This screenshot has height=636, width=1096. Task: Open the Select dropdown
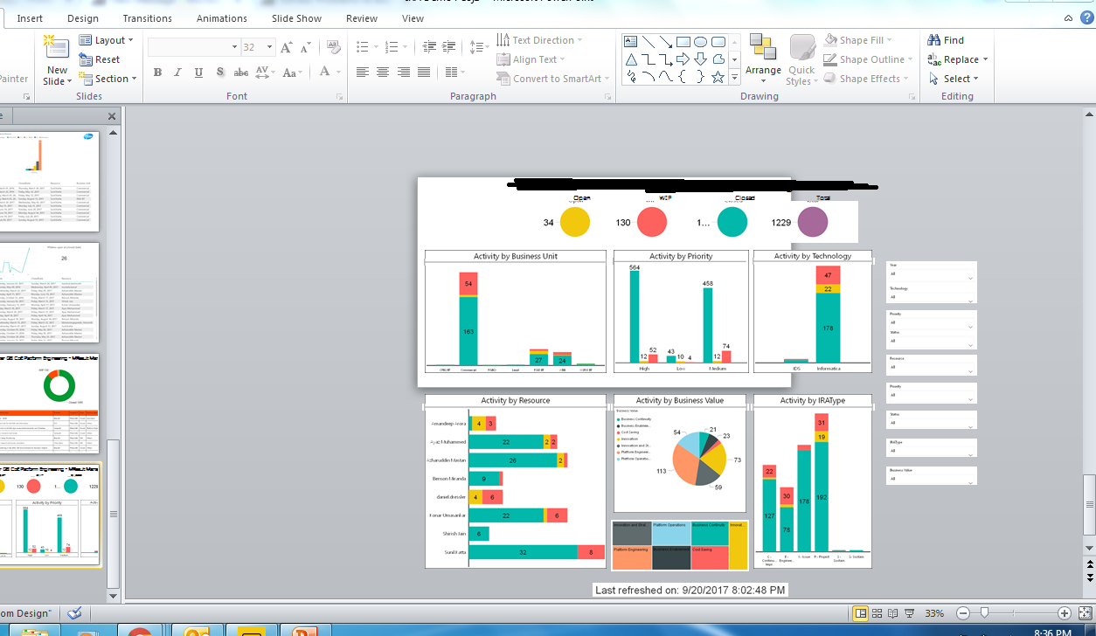pyautogui.click(x=954, y=79)
